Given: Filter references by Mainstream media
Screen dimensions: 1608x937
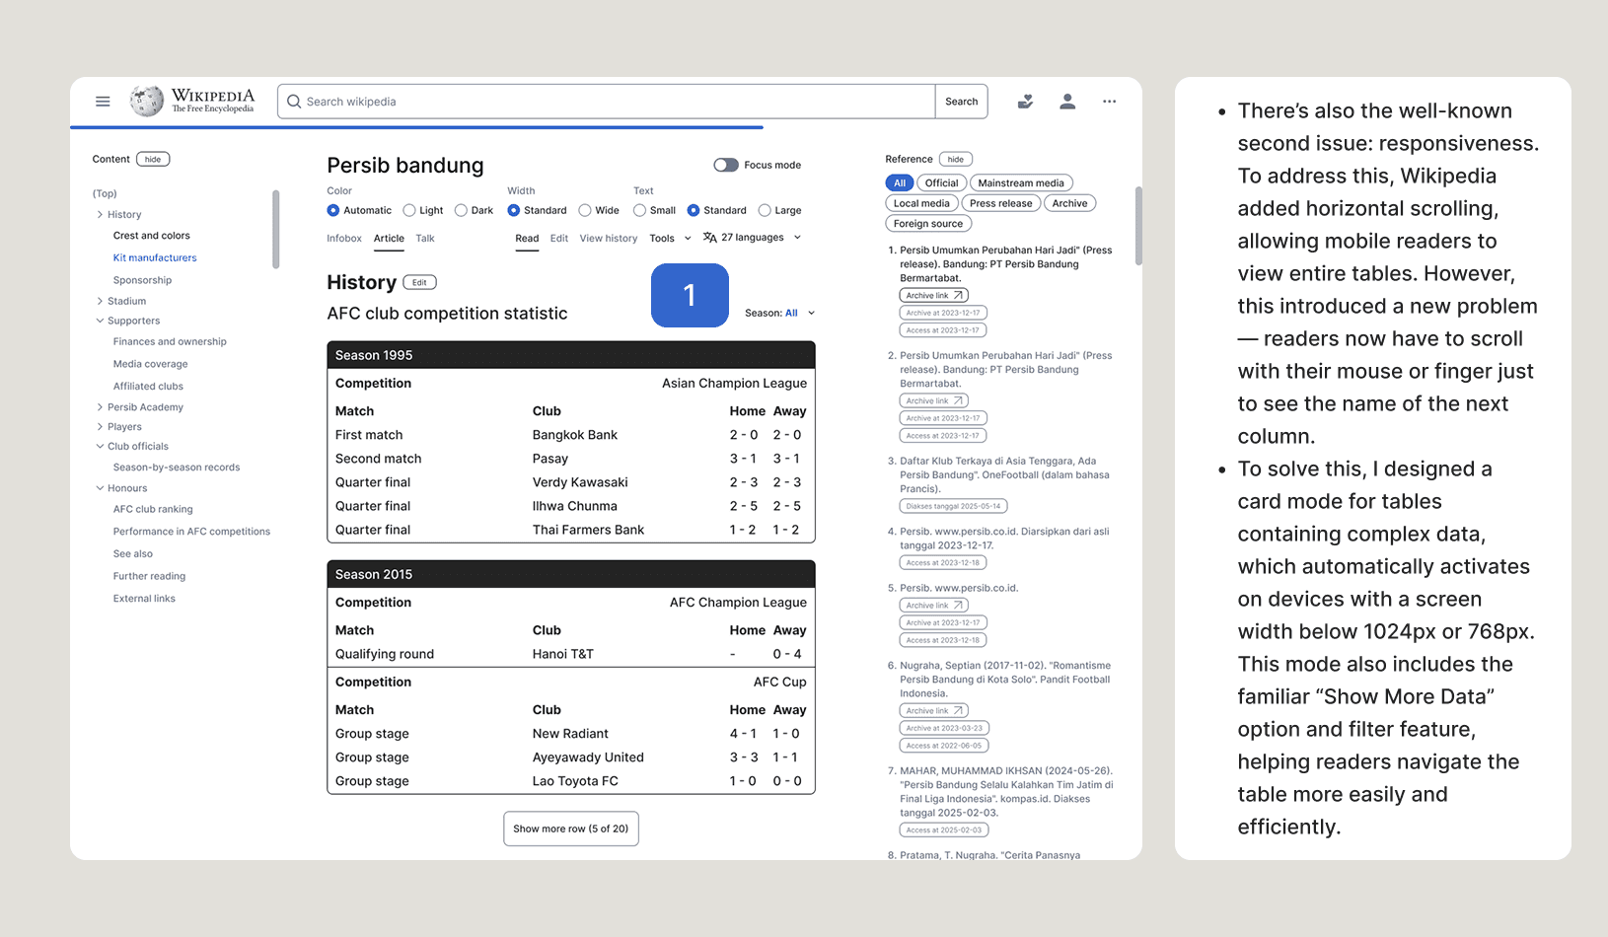Looking at the screenshot, I should coord(1021,182).
